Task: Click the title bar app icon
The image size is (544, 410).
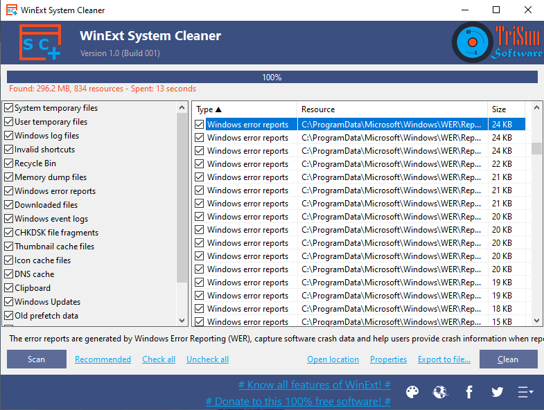Action: point(12,10)
